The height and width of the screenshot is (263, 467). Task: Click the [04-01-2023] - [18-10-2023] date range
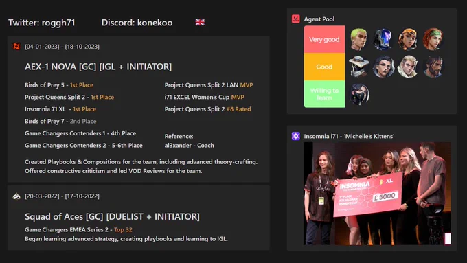pyautogui.click(x=62, y=47)
